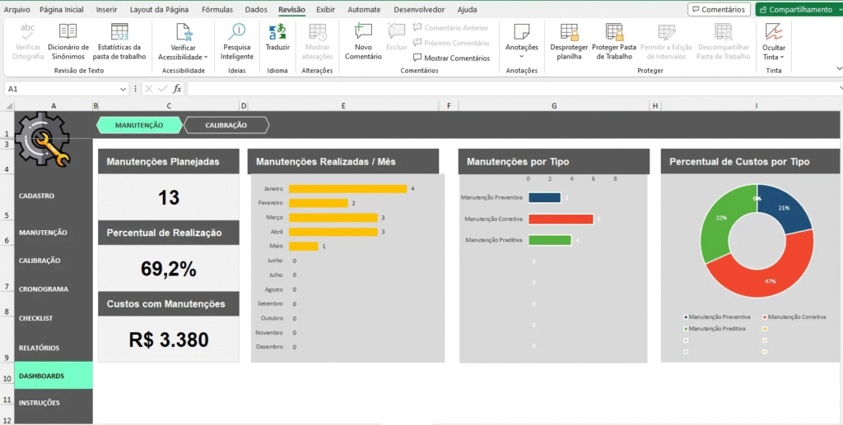Select the MANUTENÇÃO dashboard toggle
This screenshot has width=843, height=425.
(138, 125)
